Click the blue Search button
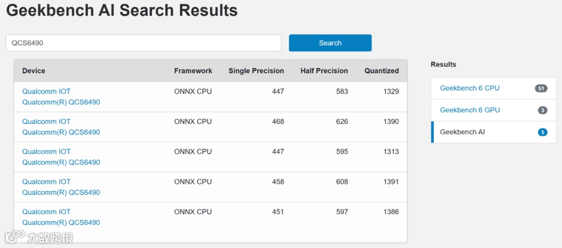This screenshot has width=562, height=248. coord(330,43)
